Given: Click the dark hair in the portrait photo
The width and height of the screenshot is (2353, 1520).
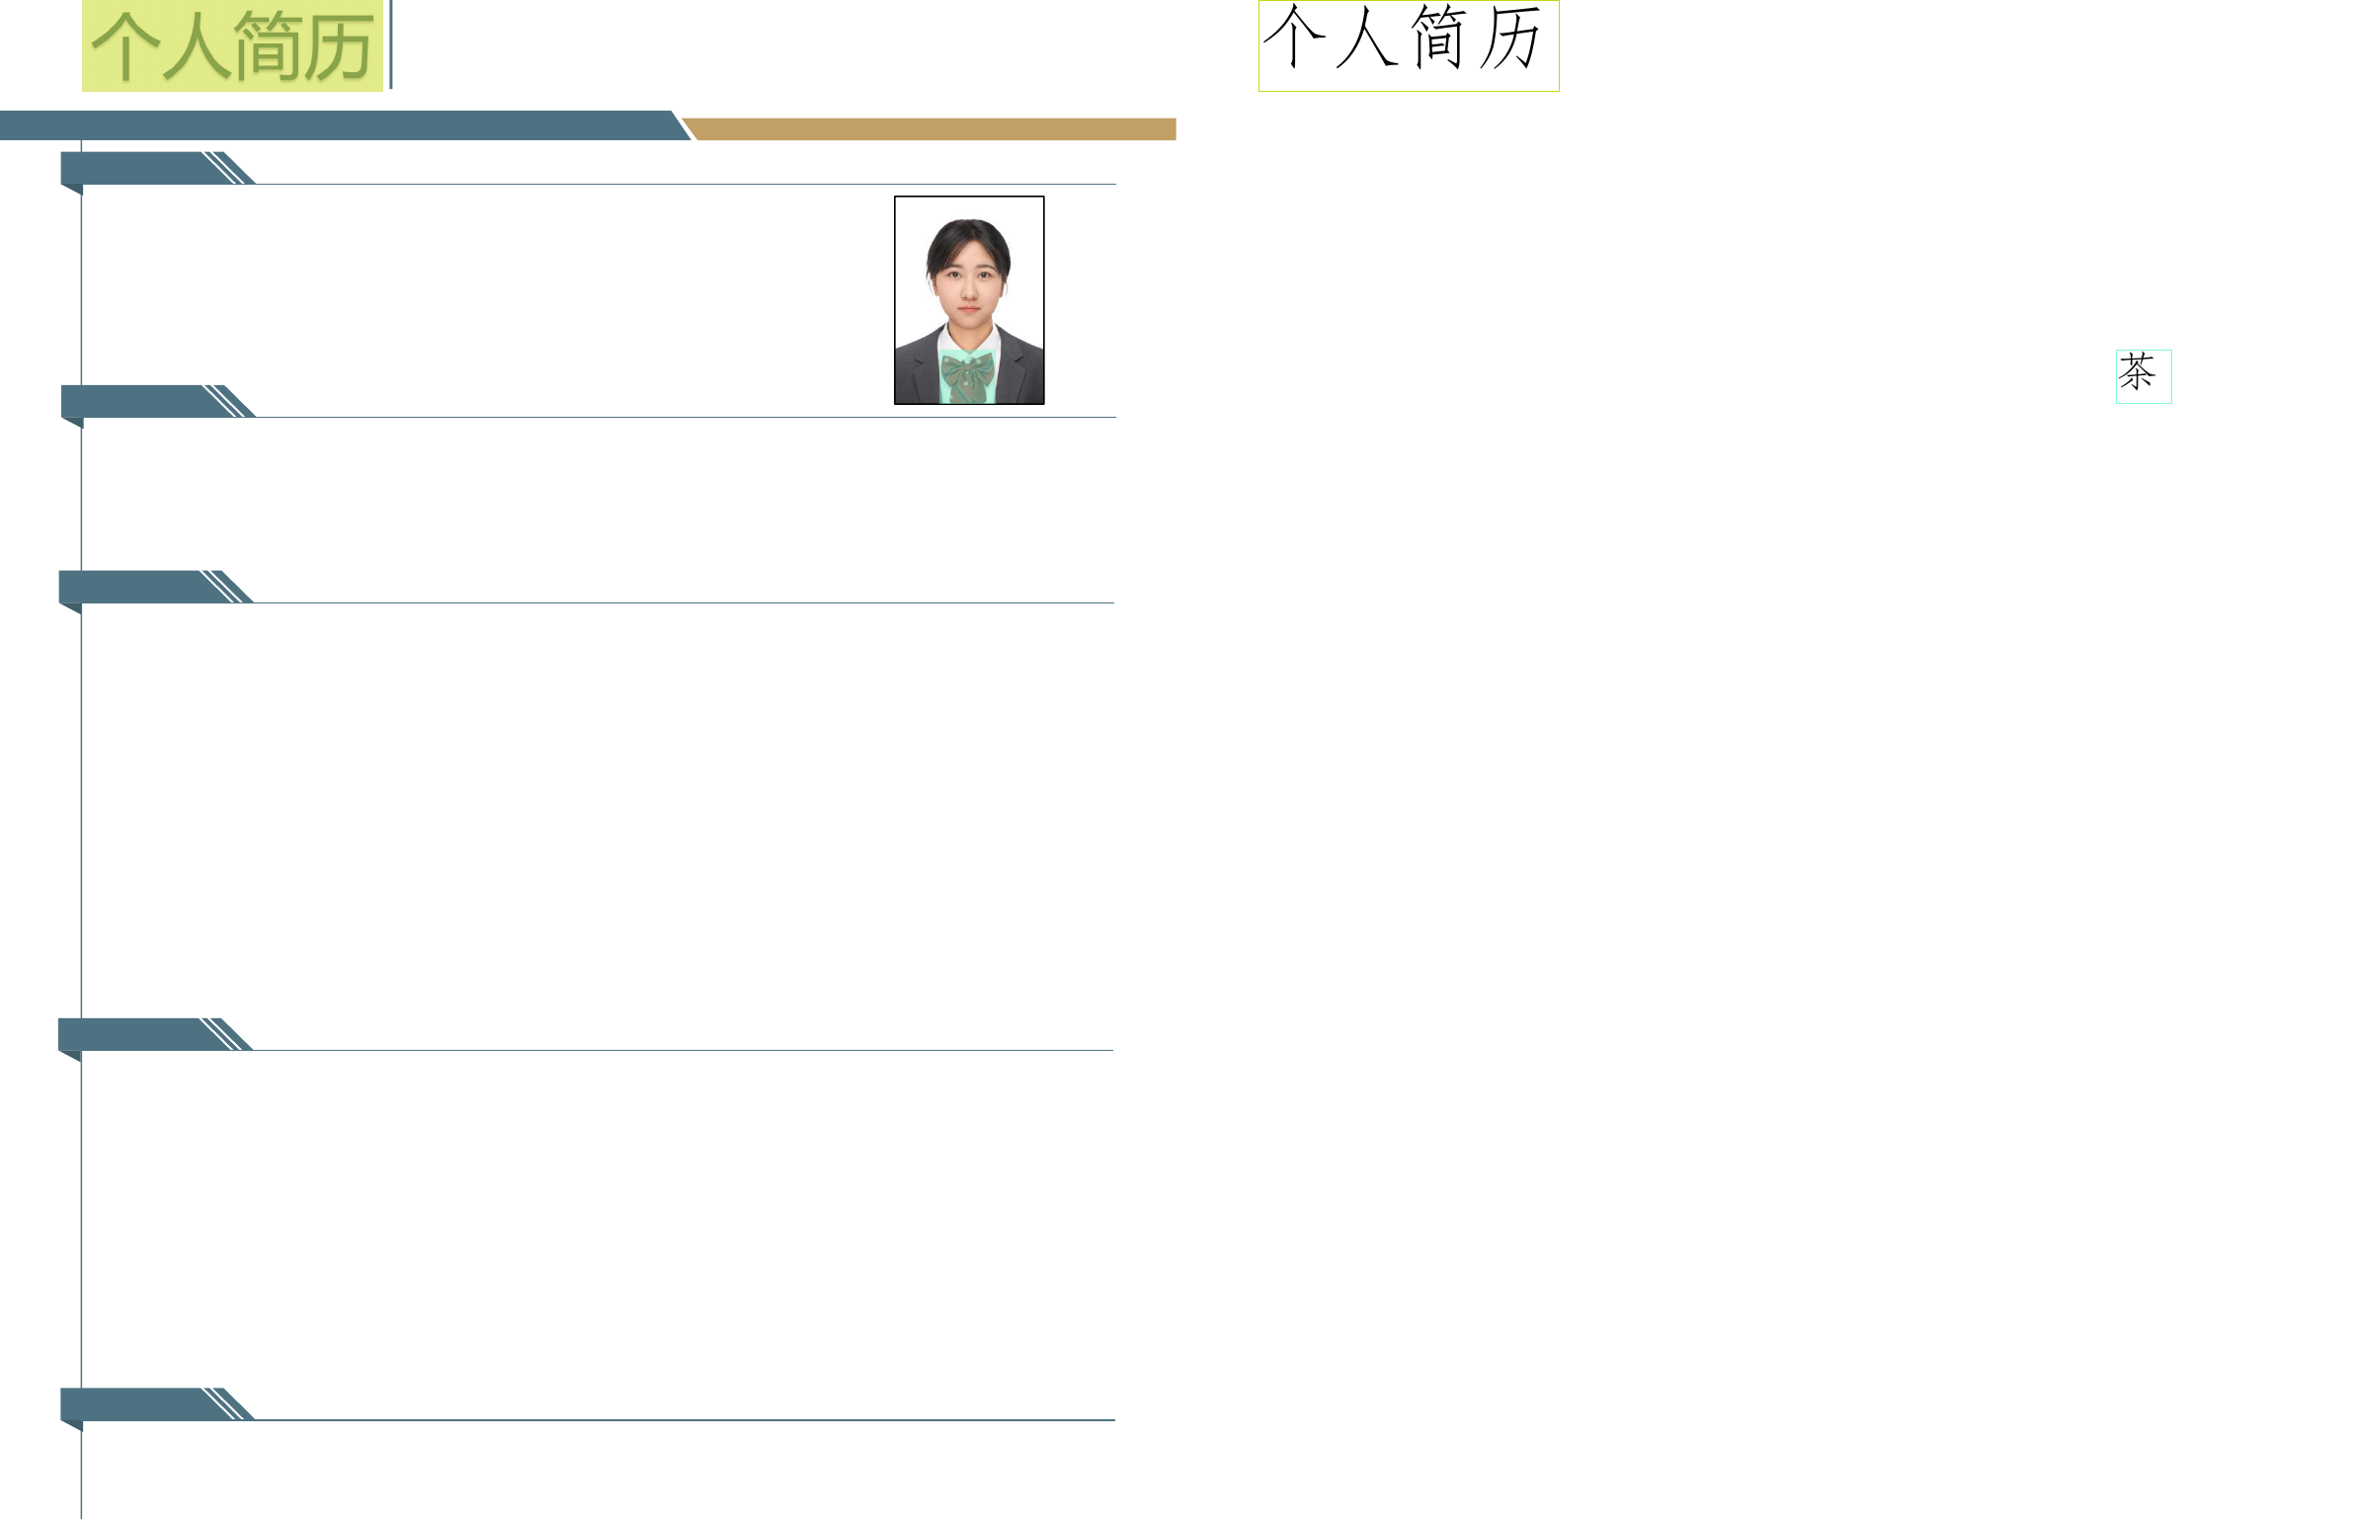Looking at the screenshot, I should [x=968, y=233].
